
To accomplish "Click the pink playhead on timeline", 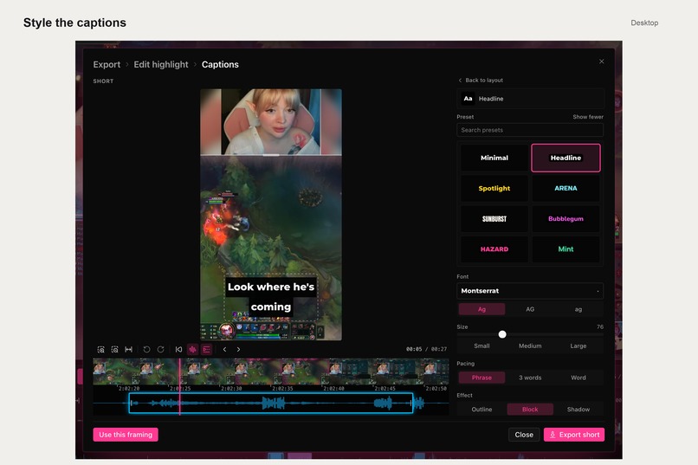I will 180,387.
